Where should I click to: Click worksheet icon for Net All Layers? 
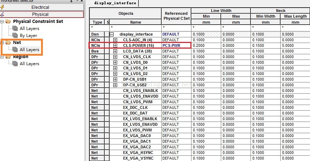pyautogui.click(x=15, y=50)
